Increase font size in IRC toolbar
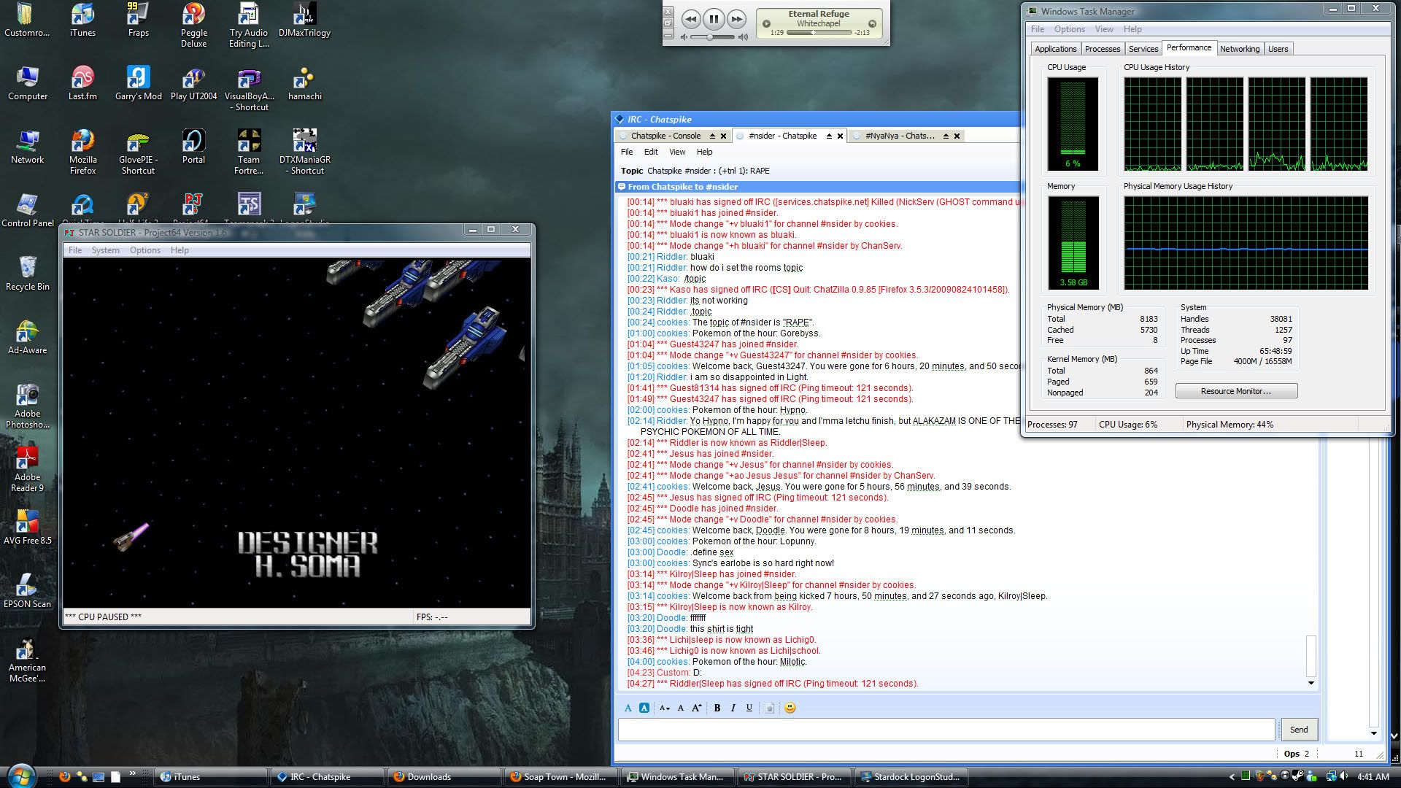1401x788 pixels. (x=696, y=708)
